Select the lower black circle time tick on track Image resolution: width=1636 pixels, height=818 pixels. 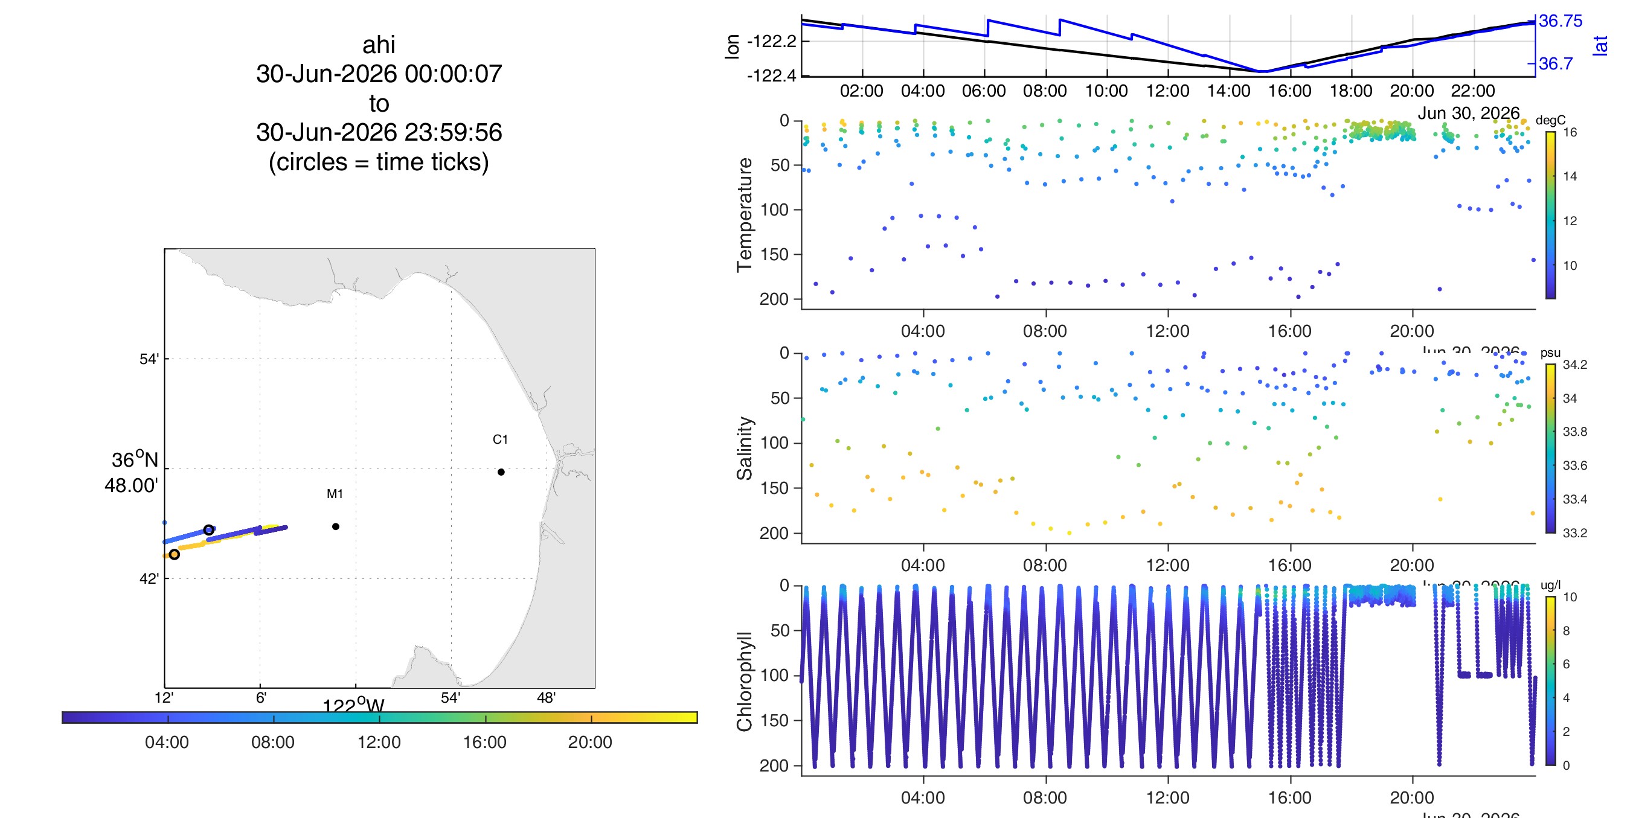(174, 554)
